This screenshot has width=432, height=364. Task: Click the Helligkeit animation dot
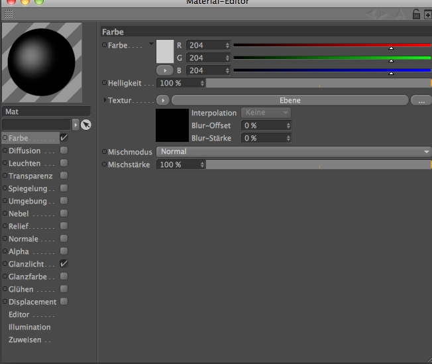pos(105,82)
